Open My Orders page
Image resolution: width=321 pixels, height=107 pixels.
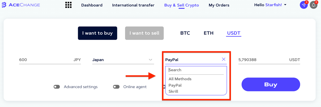coord(219,5)
